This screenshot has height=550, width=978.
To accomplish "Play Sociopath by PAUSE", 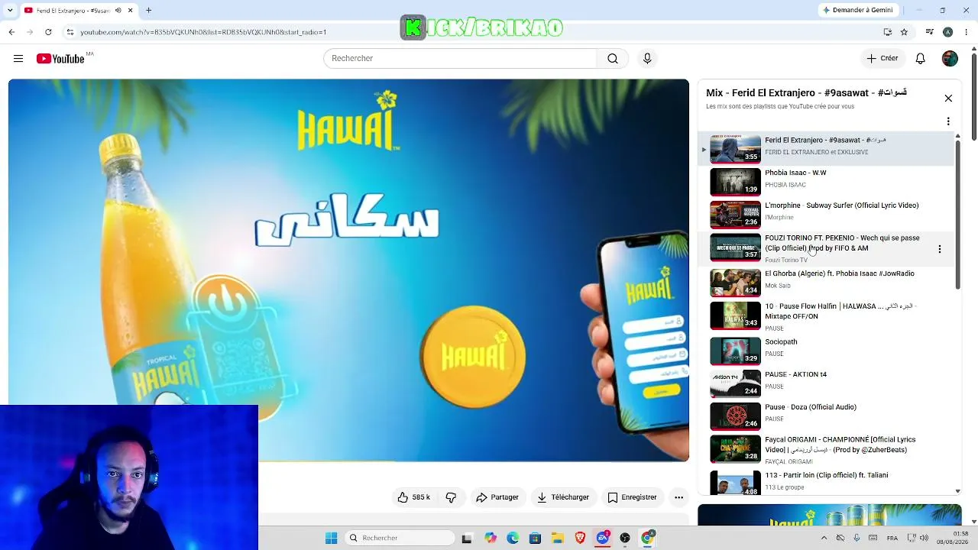I will (x=827, y=351).
